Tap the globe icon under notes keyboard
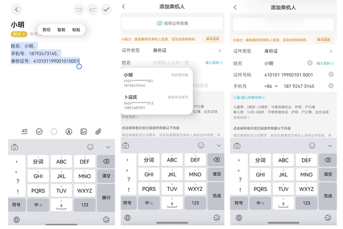The image size is (343, 229). [x=17, y=219]
